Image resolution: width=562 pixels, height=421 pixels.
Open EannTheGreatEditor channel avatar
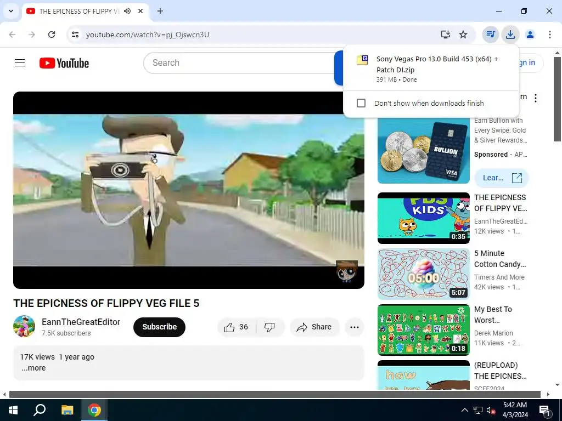(x=24, y=326)
